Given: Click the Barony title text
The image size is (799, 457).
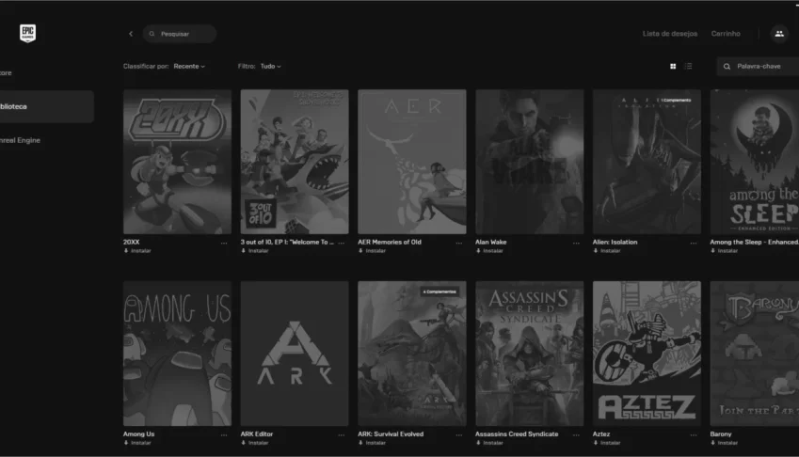Looking at the screenshot, I should point(721,434).
